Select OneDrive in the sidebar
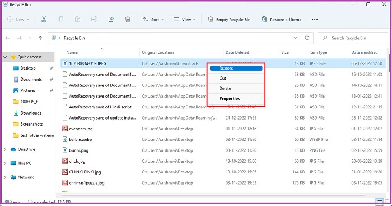This screenshot has width=392, height=206. (26, 149)
